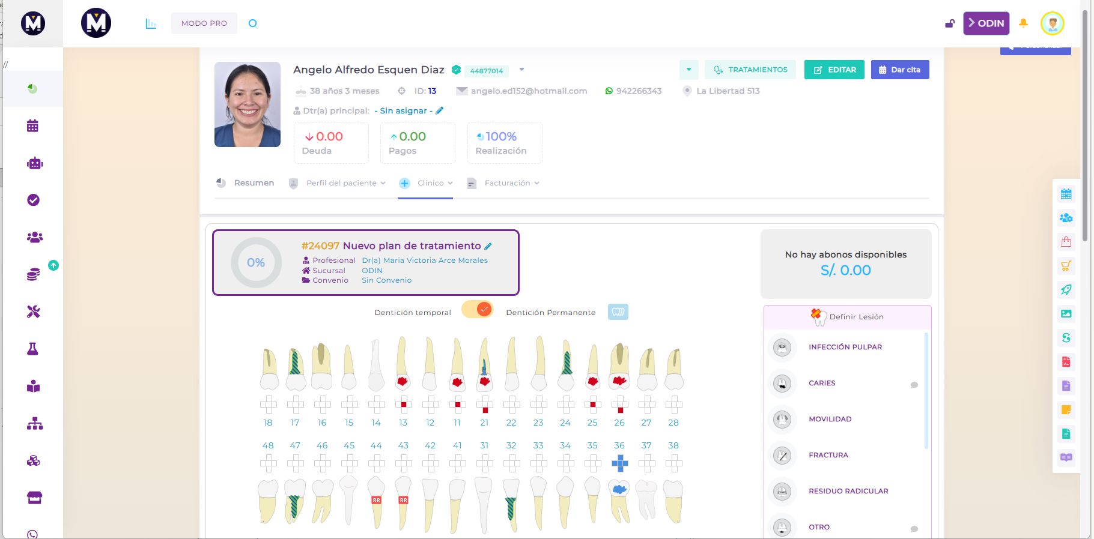Click the lesion list scrollbar
Image resolution: width=1094 pixels, height=539 pixels.
click(x=926, y=390)
